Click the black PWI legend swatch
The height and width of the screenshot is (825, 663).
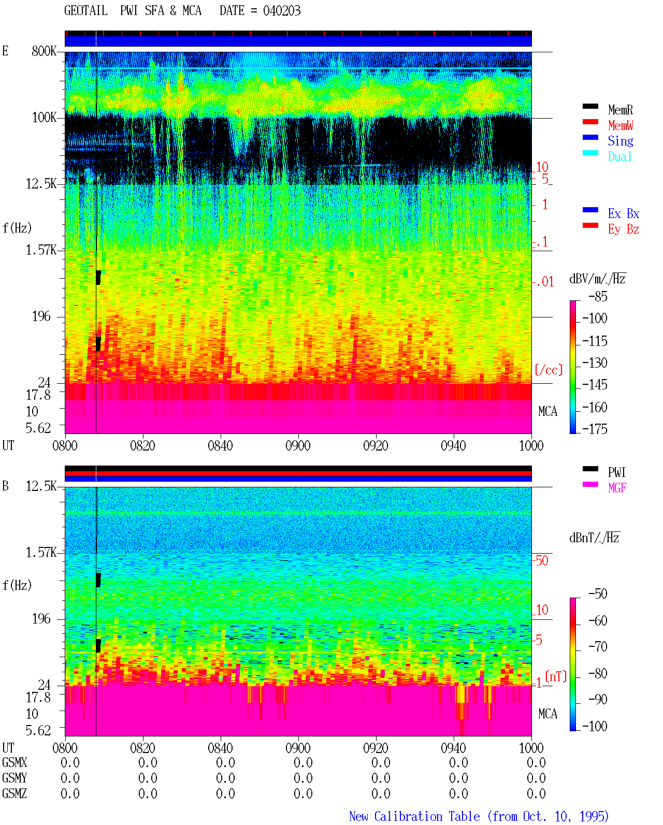point(590,469)
